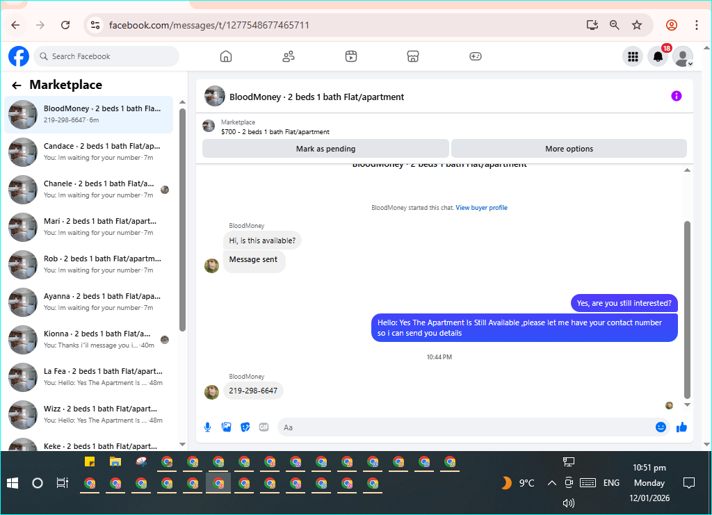Click browser back arrow
Image resolution: width=712 pixels, height=515 pixels.
15,25
